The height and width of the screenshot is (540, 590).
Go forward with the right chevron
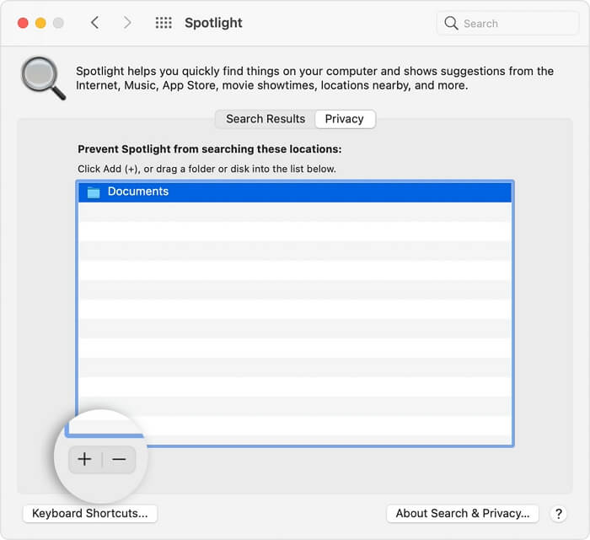[127, 24]
